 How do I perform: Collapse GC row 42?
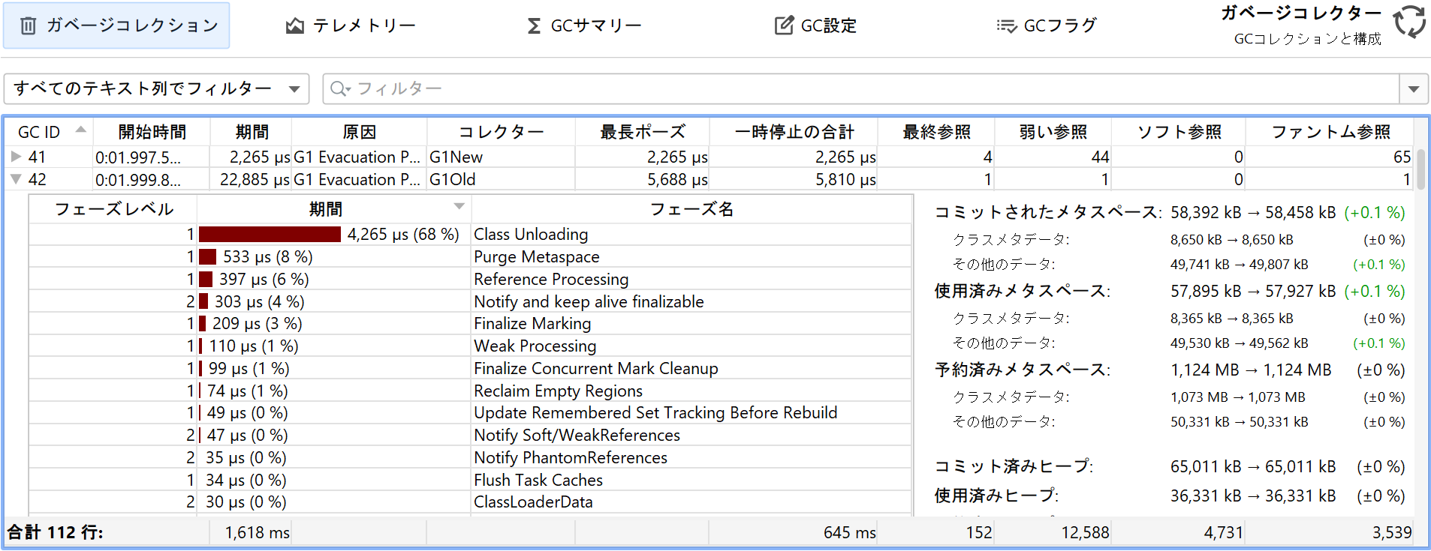pos(16,179)
